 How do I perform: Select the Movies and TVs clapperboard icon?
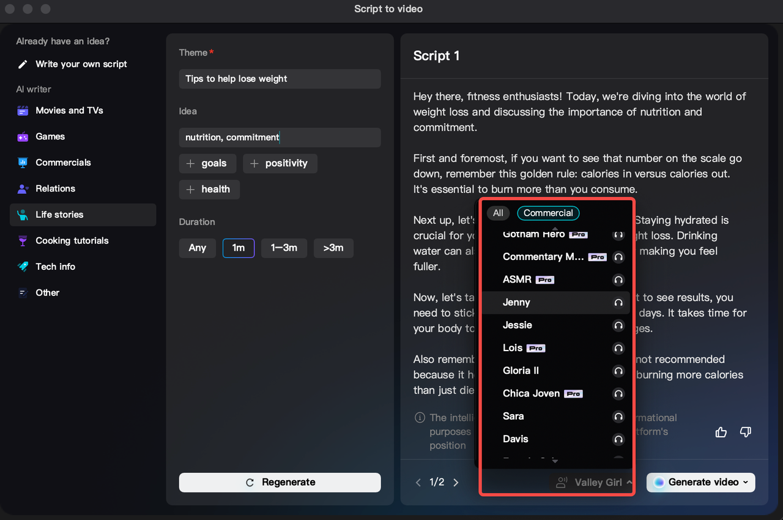(21, 110)
